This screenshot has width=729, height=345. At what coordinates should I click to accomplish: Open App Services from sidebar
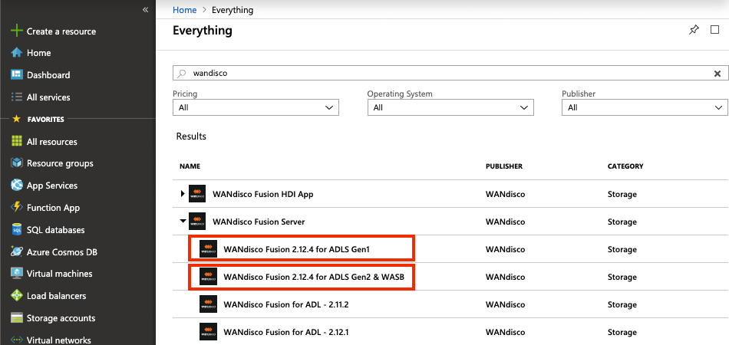pos(52,186)
